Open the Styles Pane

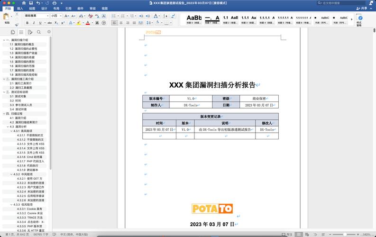[x=359, y=20]
